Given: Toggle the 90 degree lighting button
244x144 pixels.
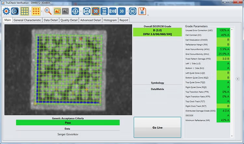Looking at the screenshot, I should [x=133, y=11].
